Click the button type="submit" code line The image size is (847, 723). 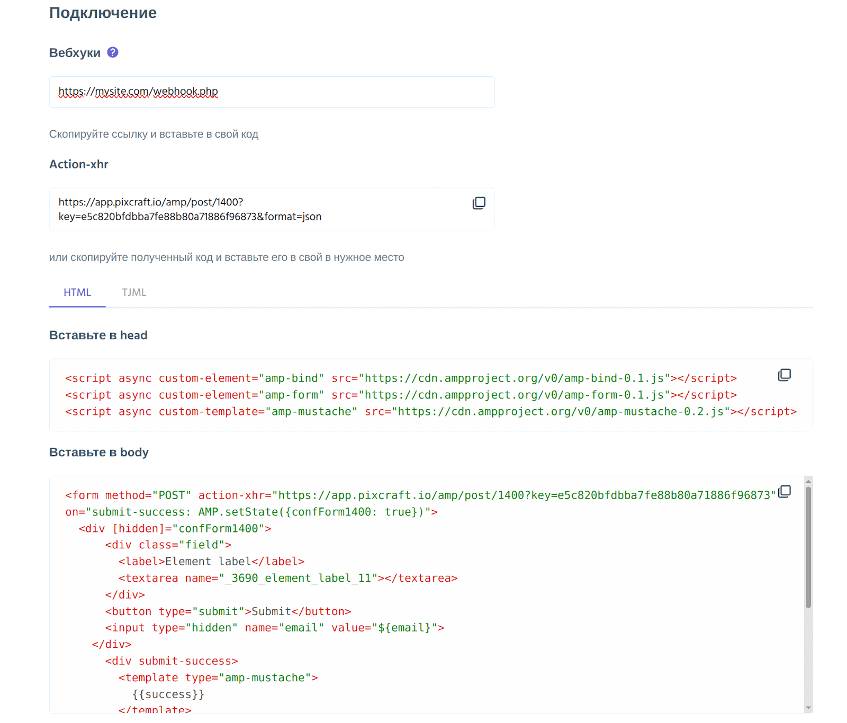tap(228, 612)
